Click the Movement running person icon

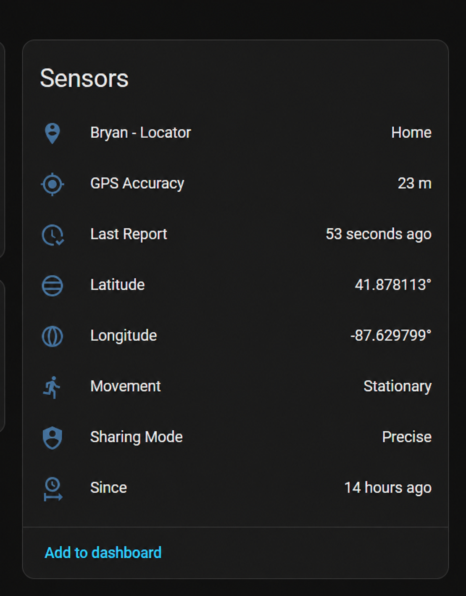tap(52, 388)
